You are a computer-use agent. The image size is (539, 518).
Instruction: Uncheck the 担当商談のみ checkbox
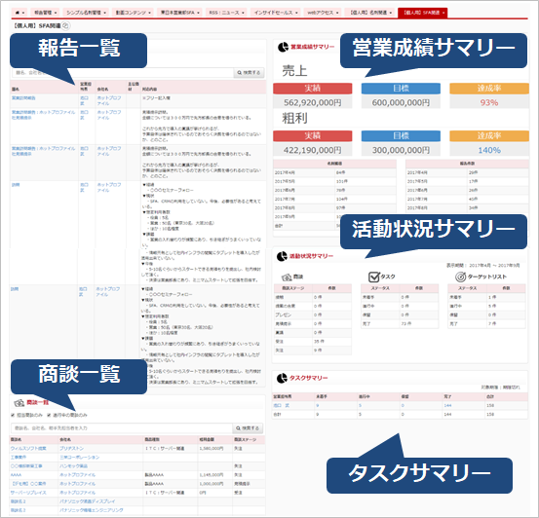click(13, 416)
